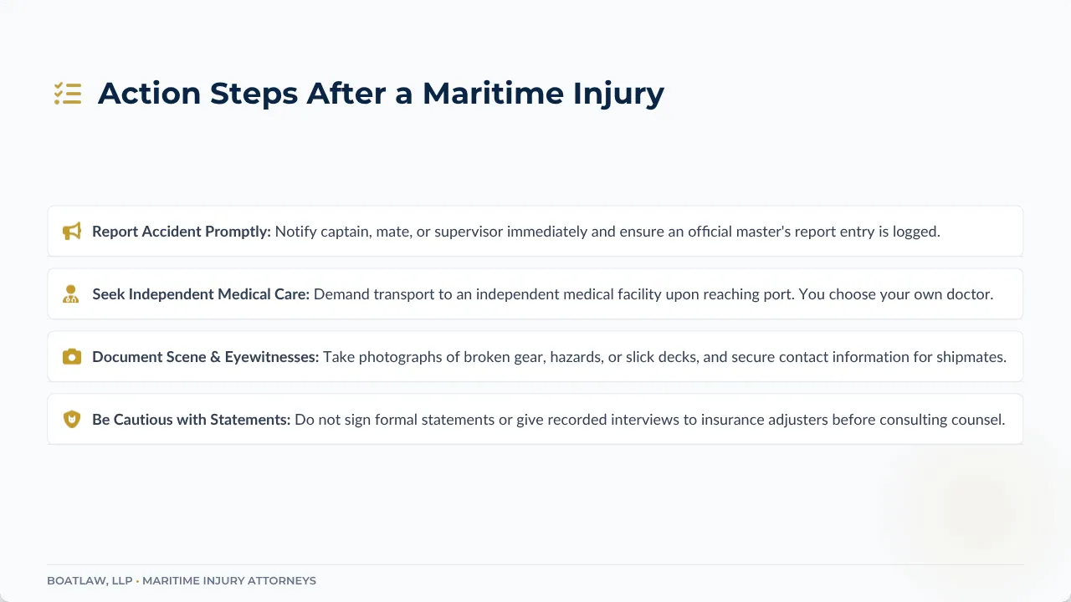Click the Document Scene & Eyewitnesses card
The image size is (1071, 602).
tap(535, 357)
